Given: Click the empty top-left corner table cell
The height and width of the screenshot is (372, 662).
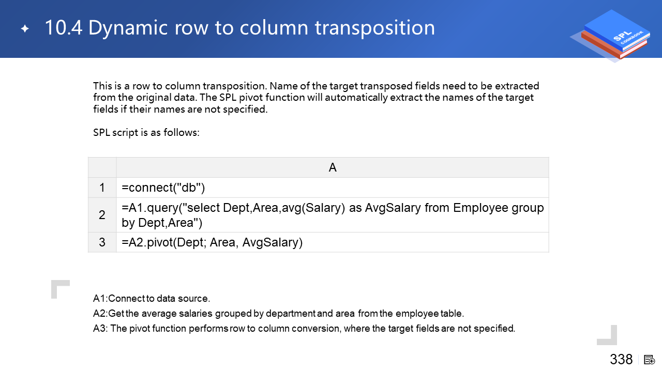Looking at the screenshot, I should point(102,167).
